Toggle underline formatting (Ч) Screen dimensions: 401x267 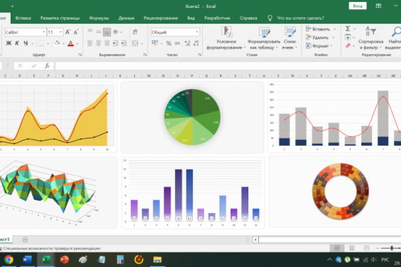(x=26, y=43)
